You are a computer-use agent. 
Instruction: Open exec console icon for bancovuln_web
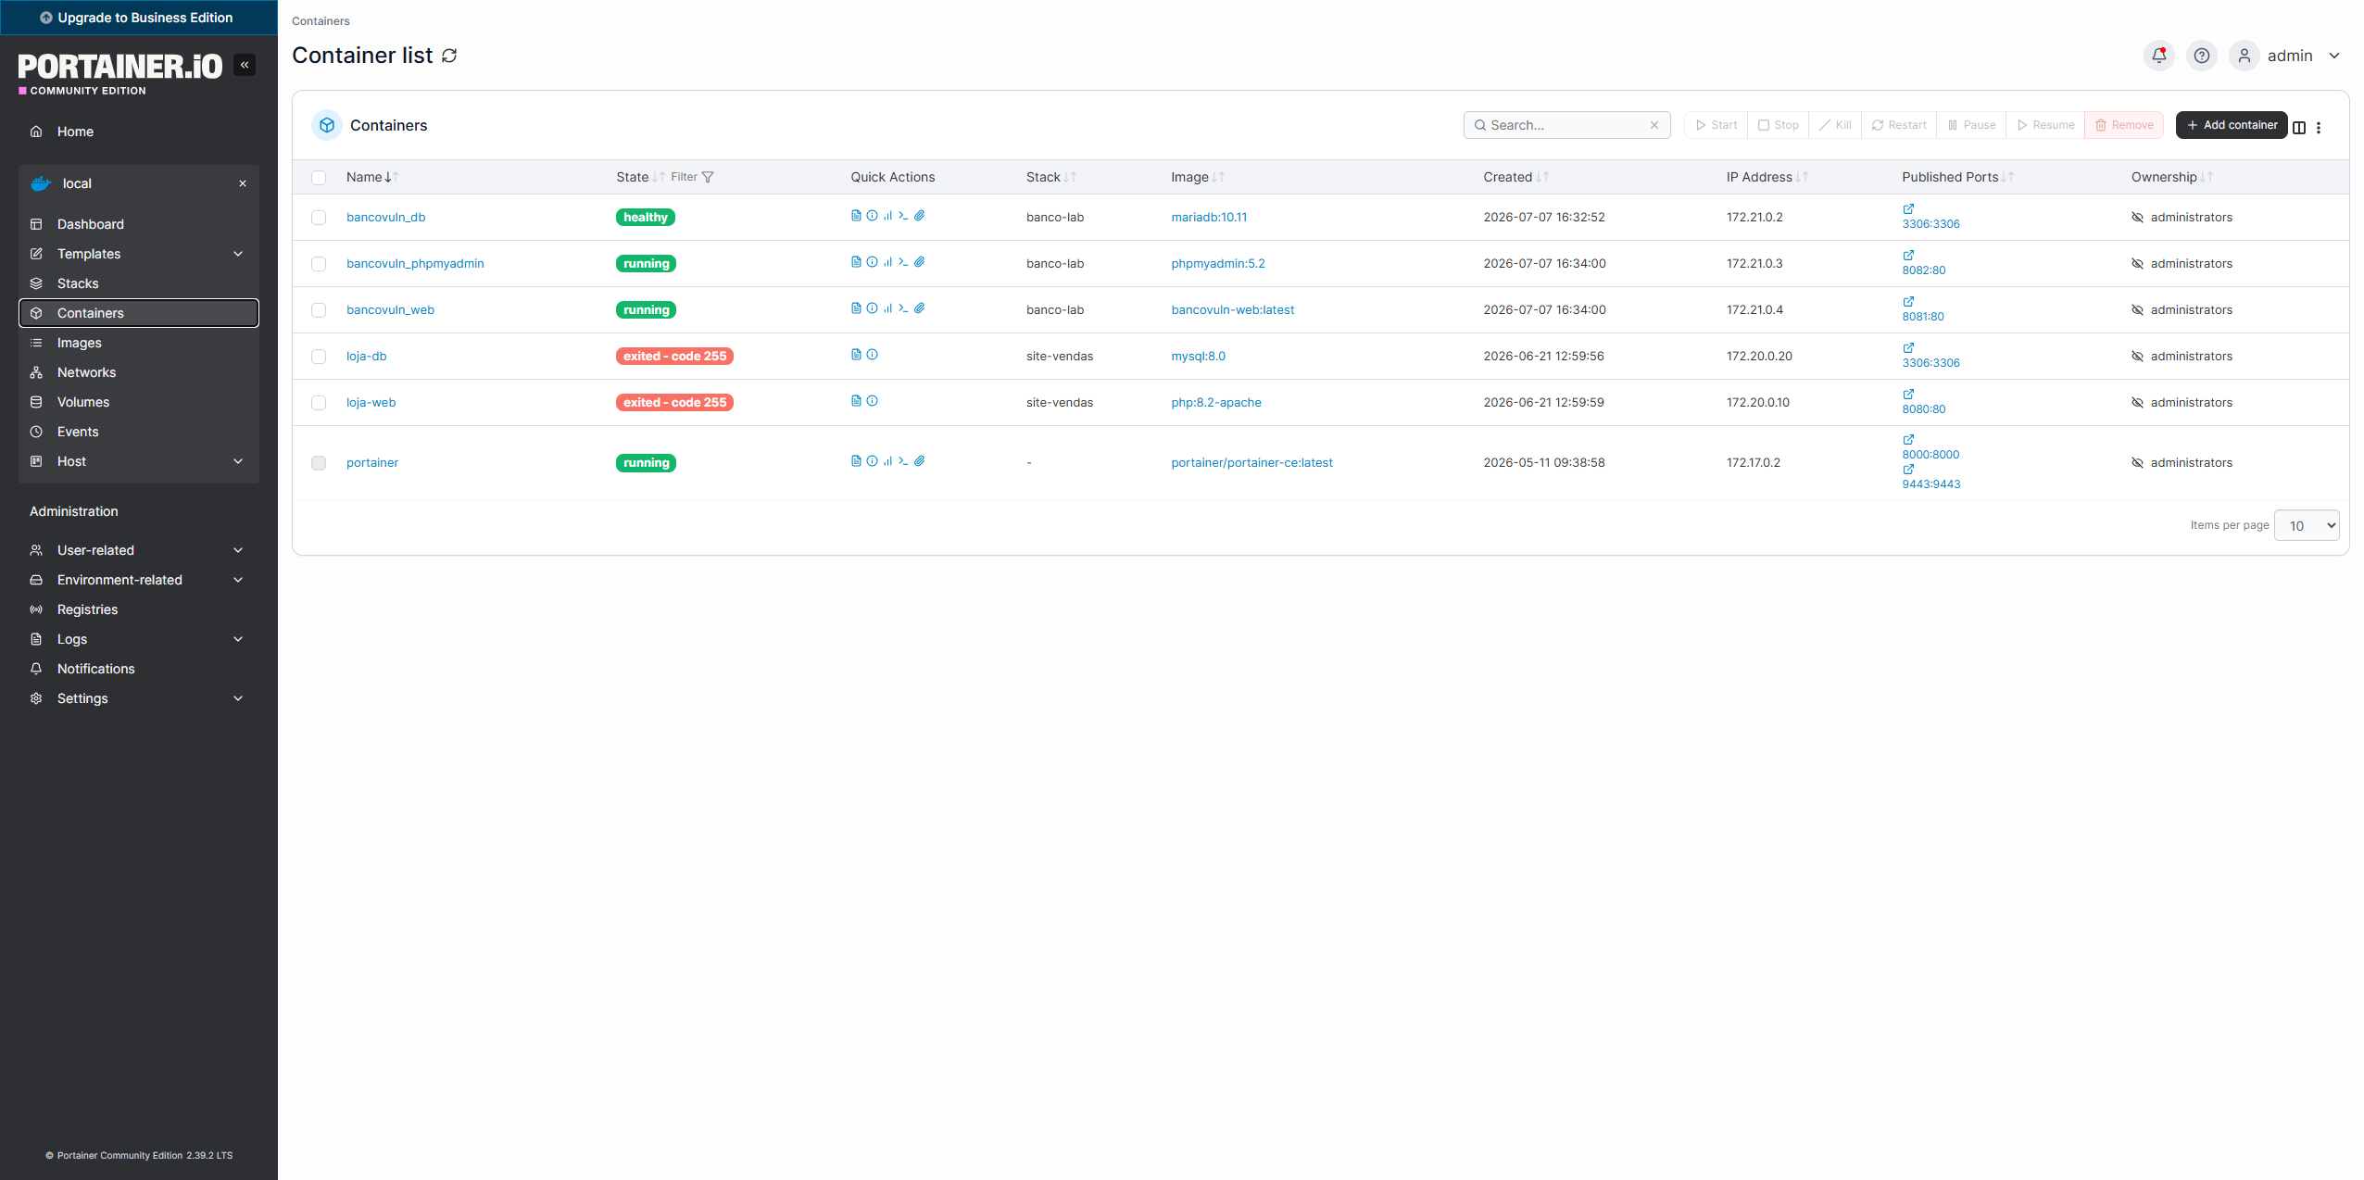point(903,308)
